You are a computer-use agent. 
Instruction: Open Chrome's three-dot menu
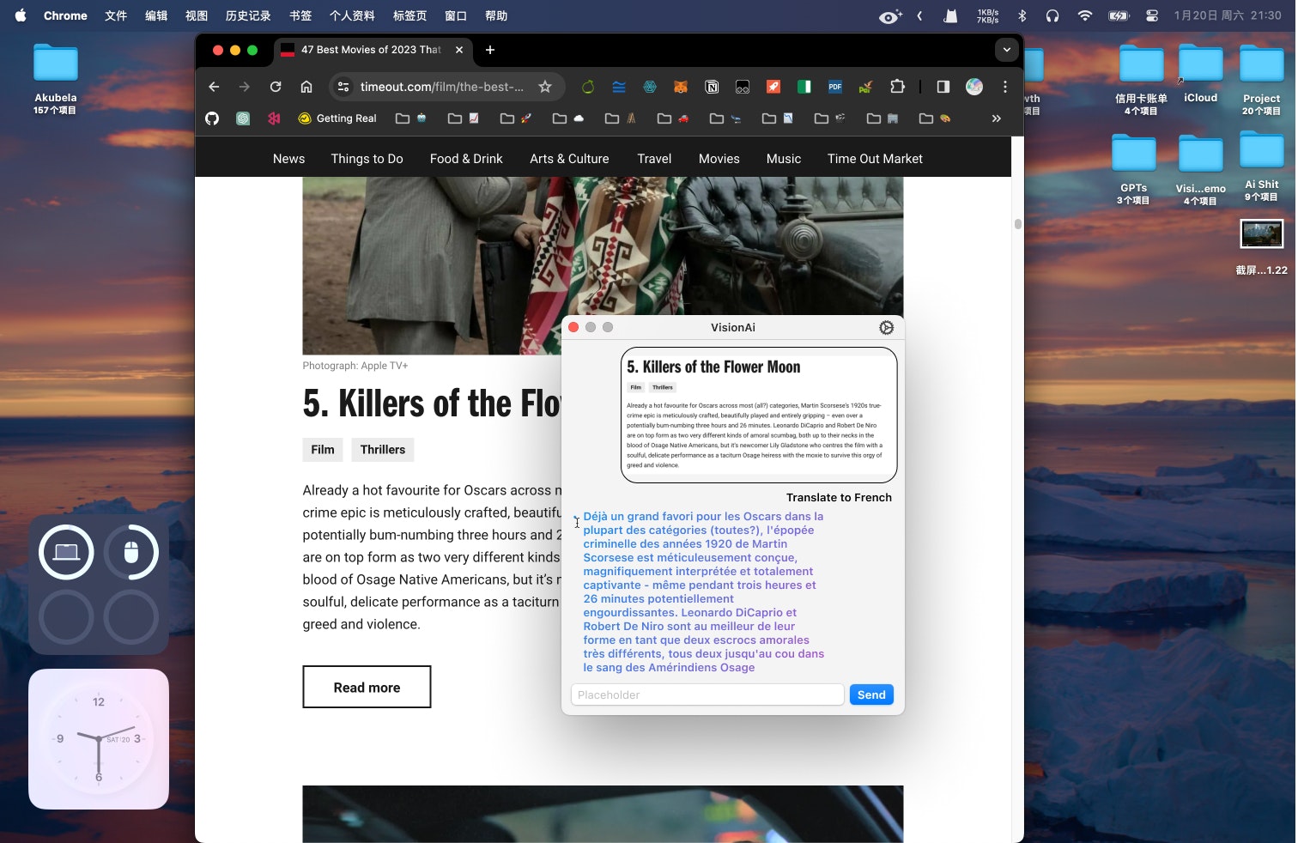(1005, 87)
